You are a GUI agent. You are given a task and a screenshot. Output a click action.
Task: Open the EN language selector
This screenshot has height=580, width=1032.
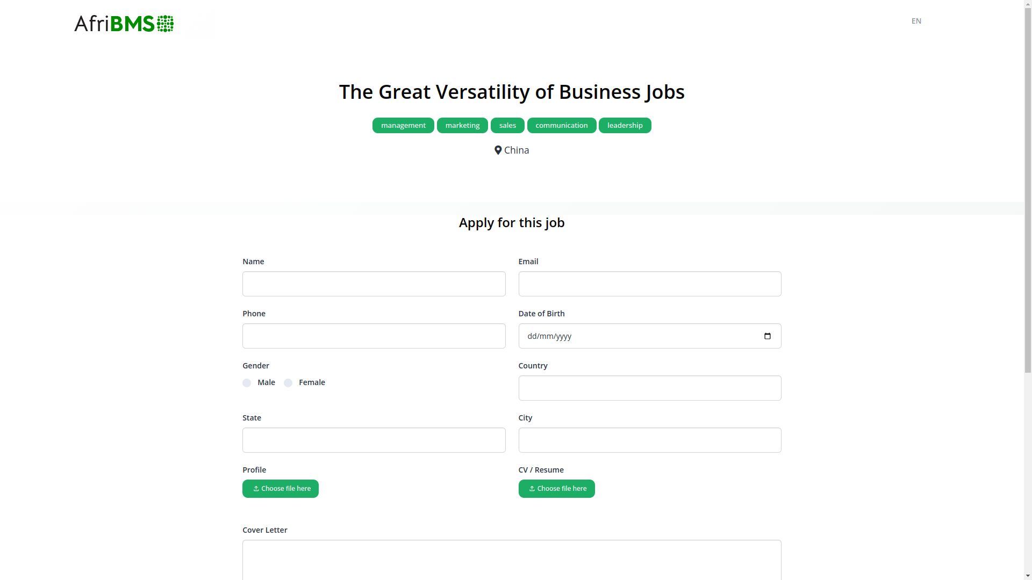coord(916,21)
